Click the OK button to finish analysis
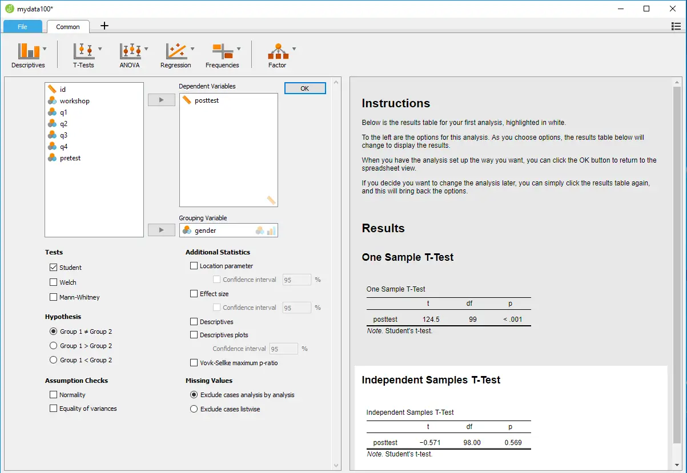 coord(304,88)
